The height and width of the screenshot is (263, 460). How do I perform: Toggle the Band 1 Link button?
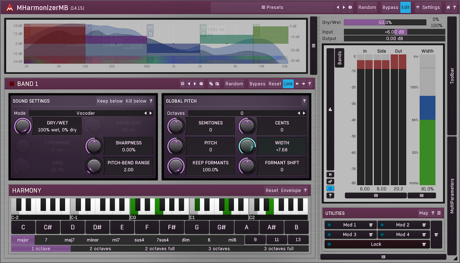coord(288,84)
